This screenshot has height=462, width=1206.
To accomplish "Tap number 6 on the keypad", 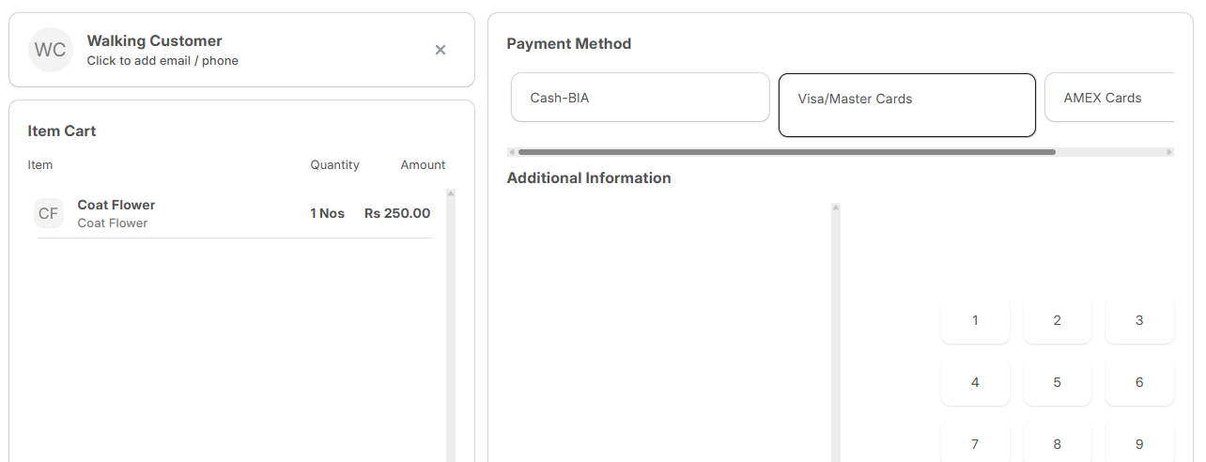I will (1139, 382).
